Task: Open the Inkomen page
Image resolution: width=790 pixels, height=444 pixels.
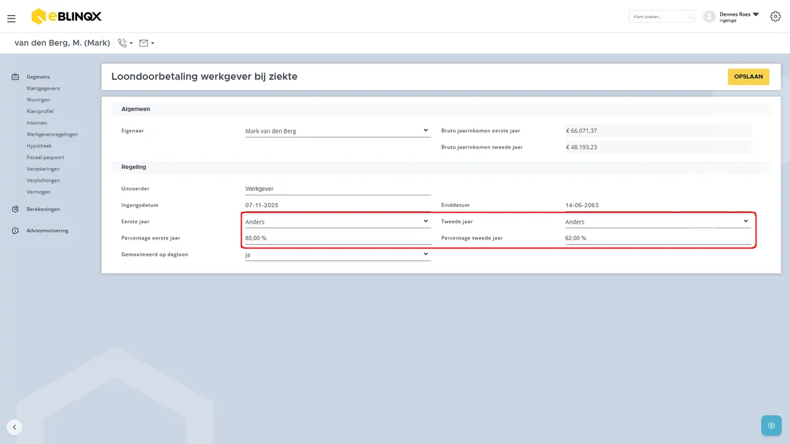Action: pos(37,123)
